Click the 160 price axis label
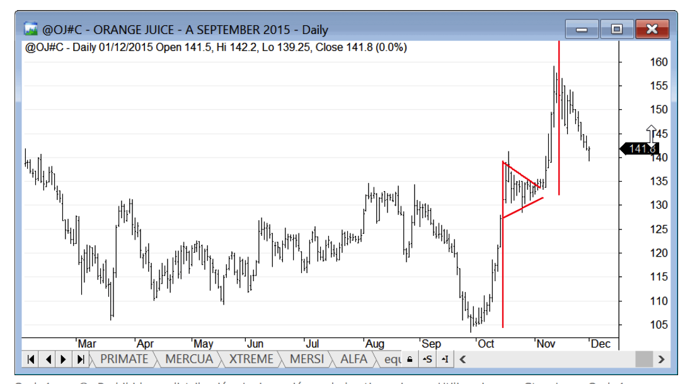This screenshot has width=685, height=384. click(x=659, y=62)
